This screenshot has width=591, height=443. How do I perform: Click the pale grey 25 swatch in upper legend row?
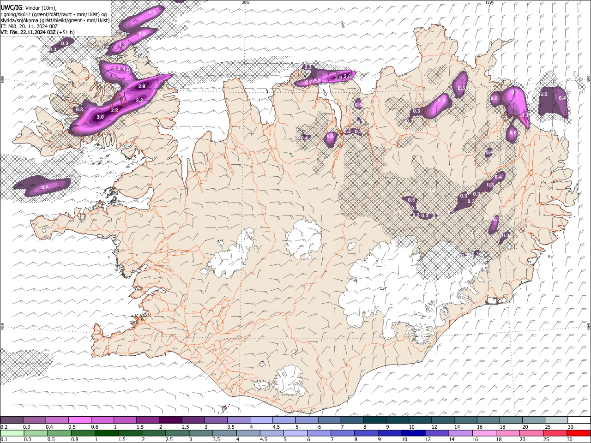556,420
